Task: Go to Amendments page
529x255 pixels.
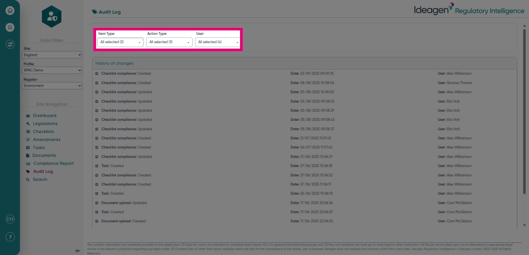Action: [x=47, y=139]
